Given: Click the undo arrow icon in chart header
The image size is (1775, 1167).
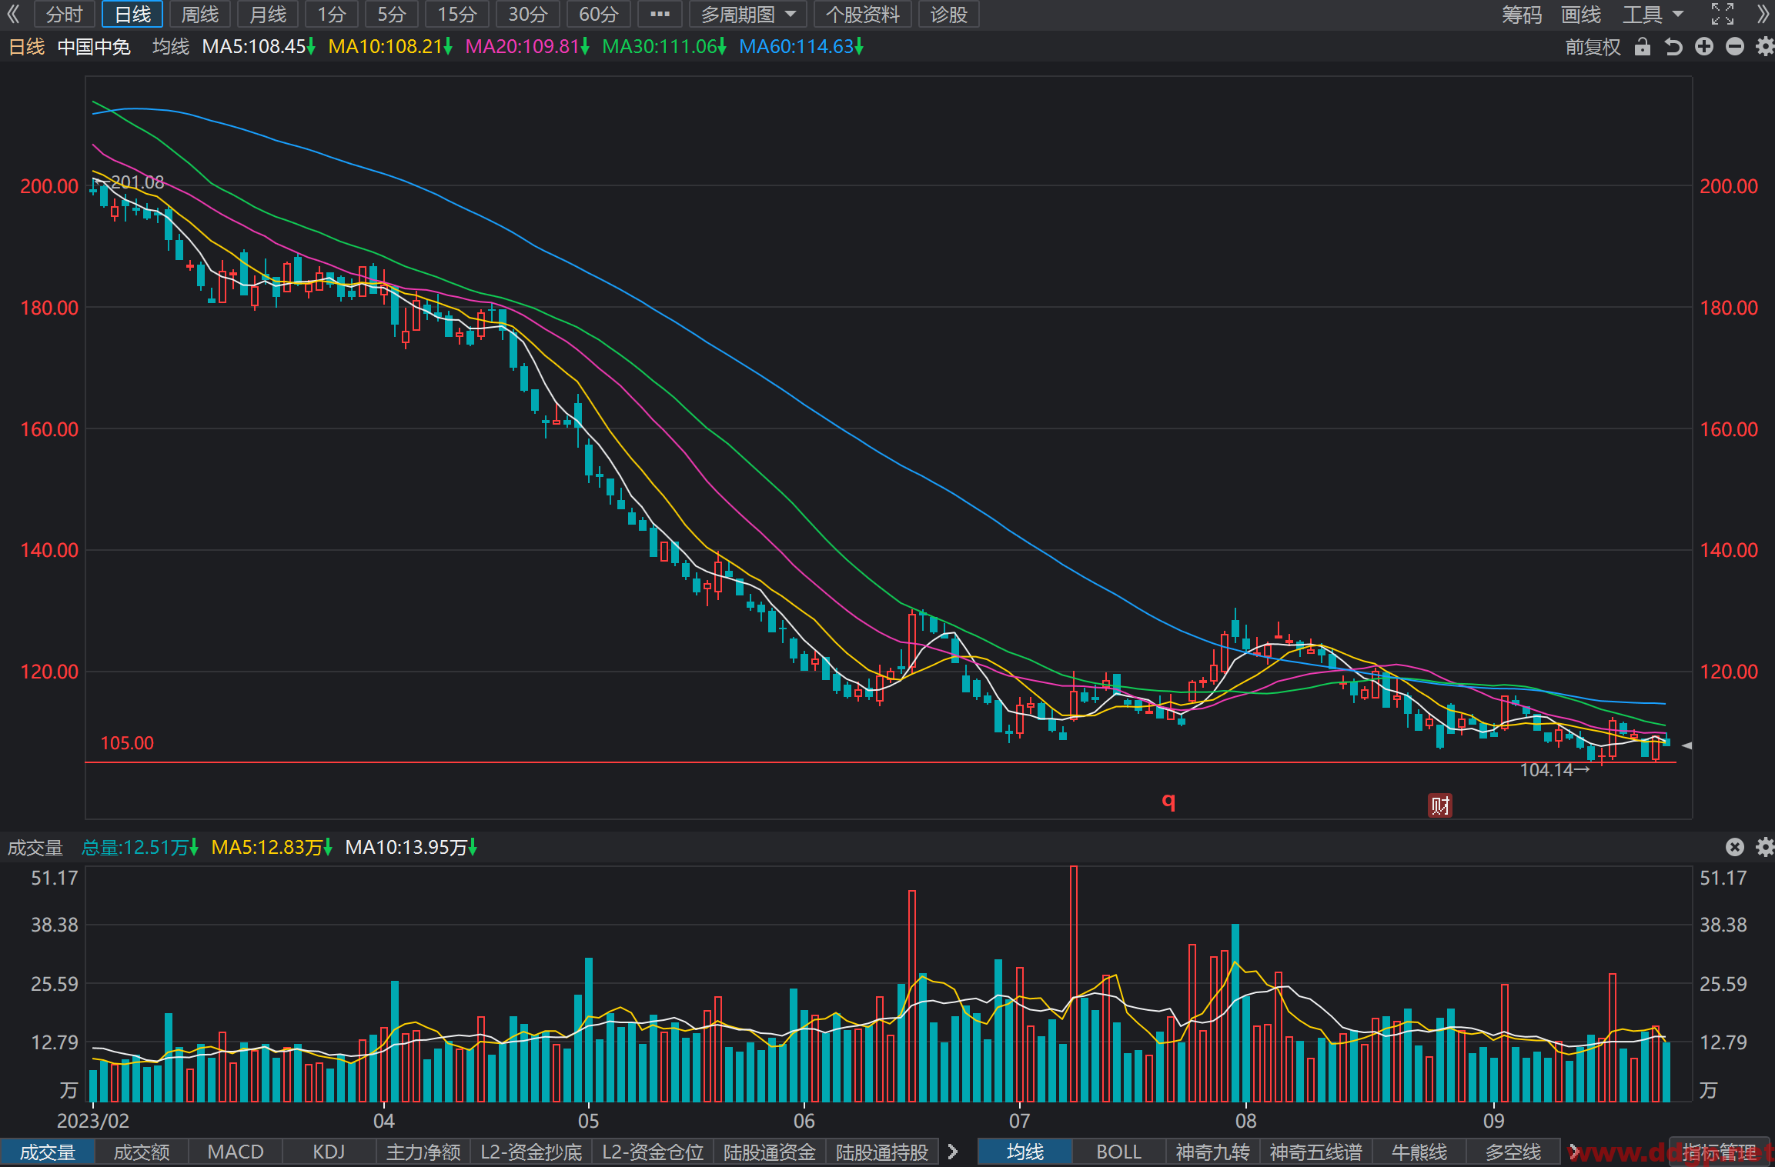Looking at the screenshot, I should (x=1673, y=47).
